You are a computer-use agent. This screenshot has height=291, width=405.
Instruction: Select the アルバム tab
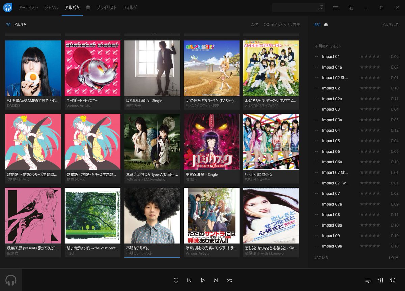72,7
